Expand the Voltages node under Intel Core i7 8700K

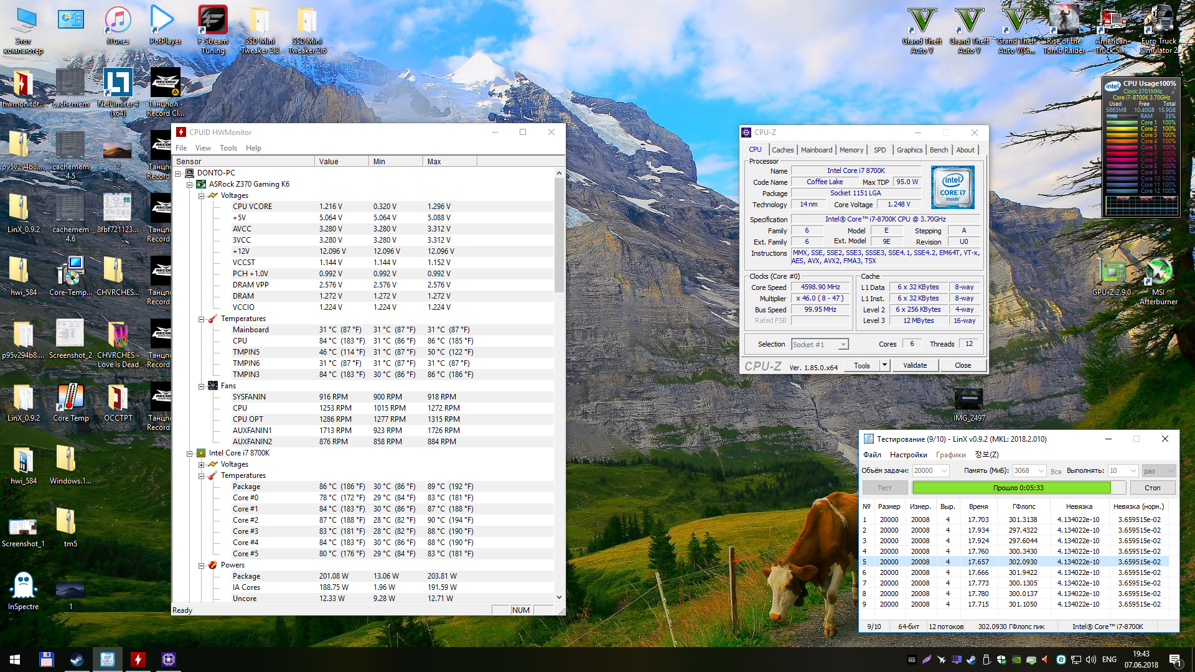[x=202, y=465]
